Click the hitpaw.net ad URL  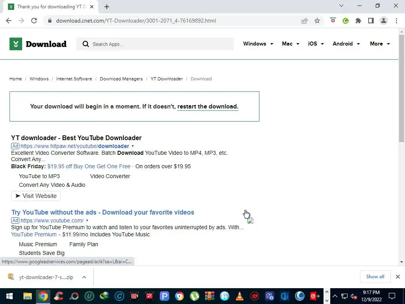point(75,146)
